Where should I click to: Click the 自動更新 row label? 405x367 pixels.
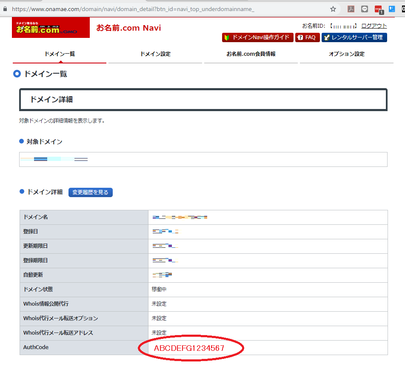[33, 275]
